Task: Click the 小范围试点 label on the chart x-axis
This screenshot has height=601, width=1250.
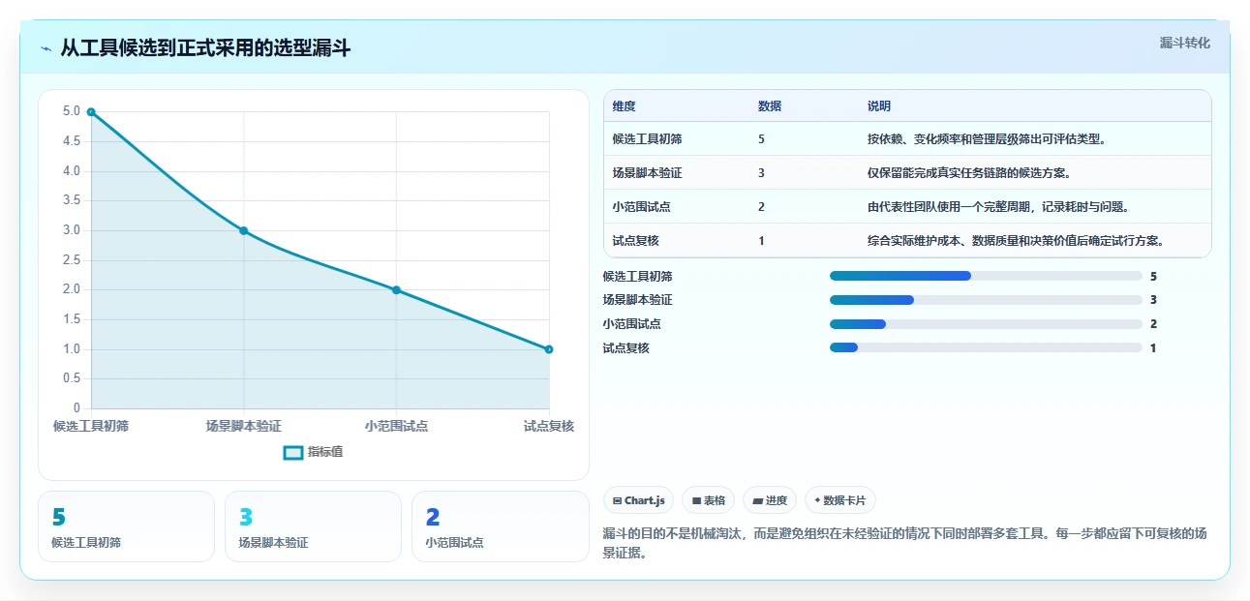Action: [396, 426]
